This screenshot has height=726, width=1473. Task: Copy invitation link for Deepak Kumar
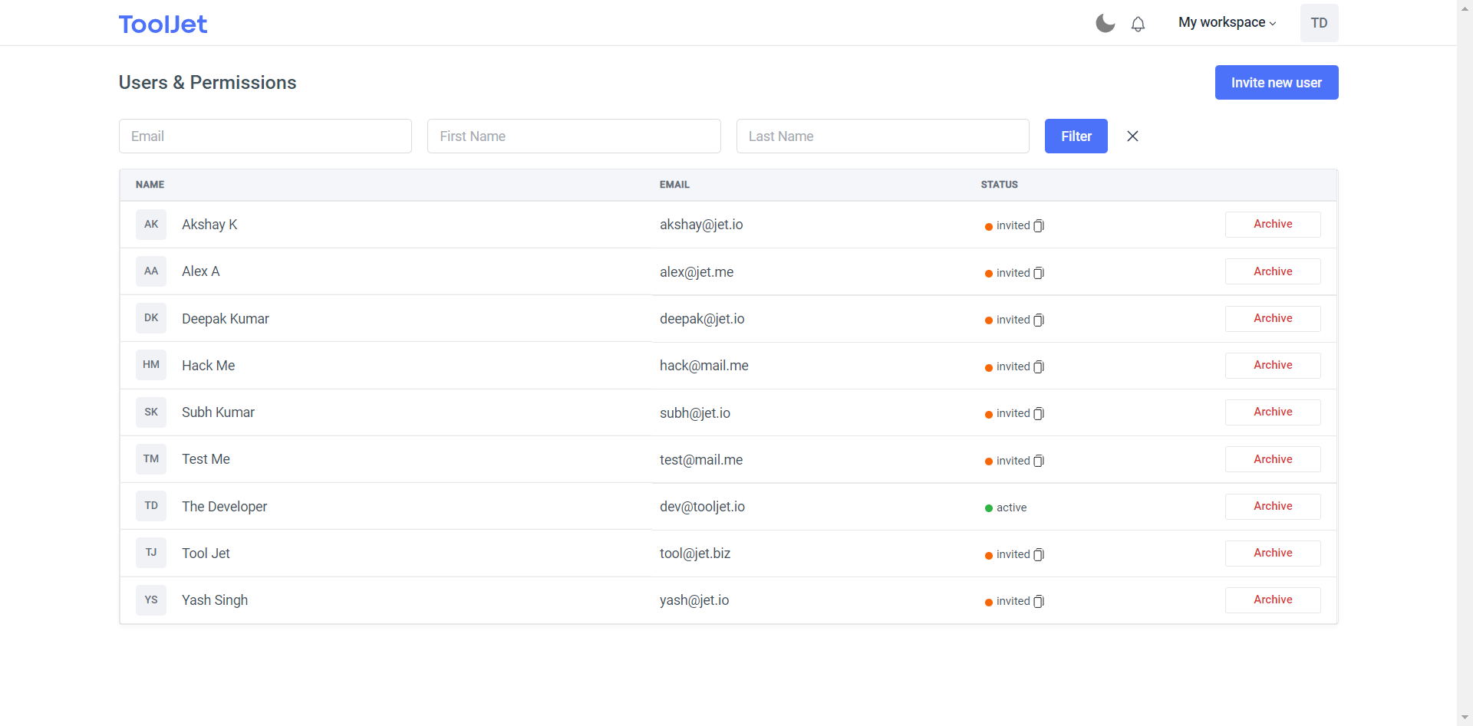[1039, 320]
